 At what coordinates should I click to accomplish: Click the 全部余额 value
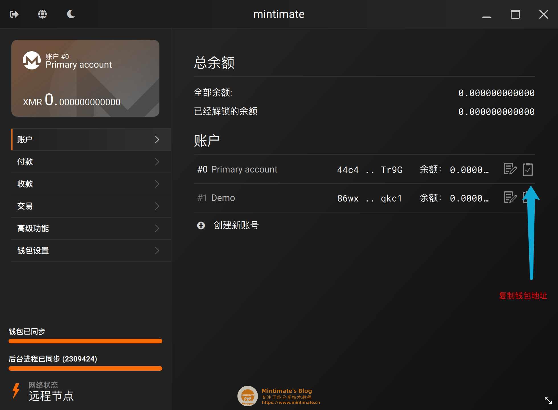(496, 93)
